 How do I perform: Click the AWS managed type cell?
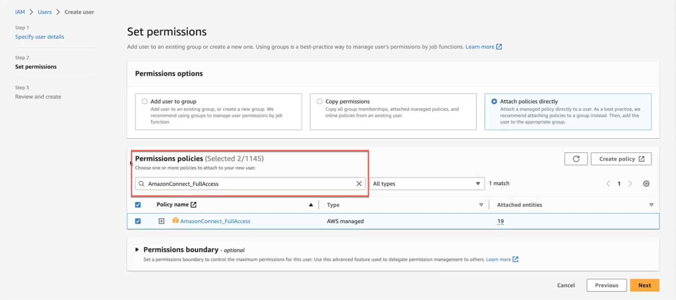pos(345,221)
